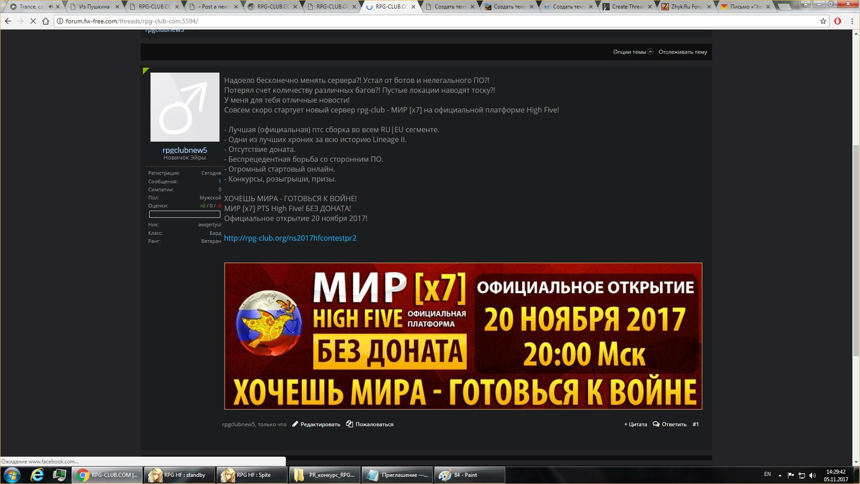The width and height of the screenshot is (860, 484).
Task: Click + Цитата to quote the post
Action: coord(635,424)
